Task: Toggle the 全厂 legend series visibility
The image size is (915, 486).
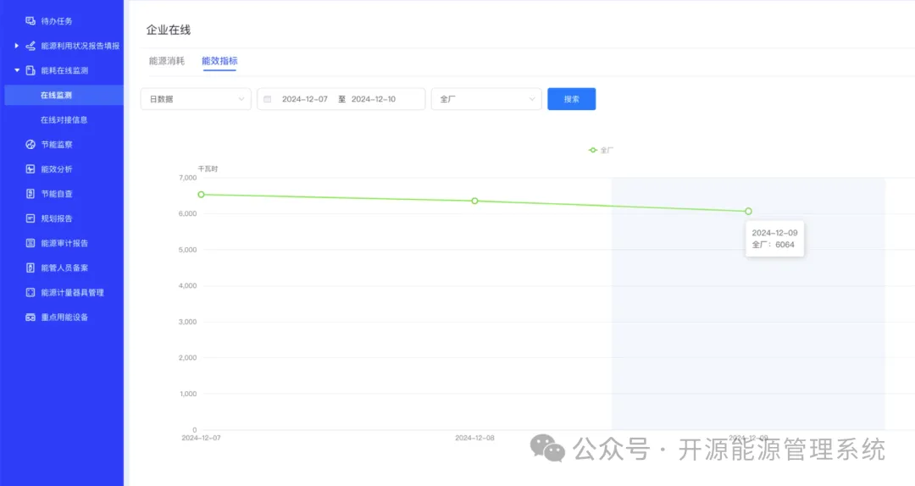Action: coord(601,150)
